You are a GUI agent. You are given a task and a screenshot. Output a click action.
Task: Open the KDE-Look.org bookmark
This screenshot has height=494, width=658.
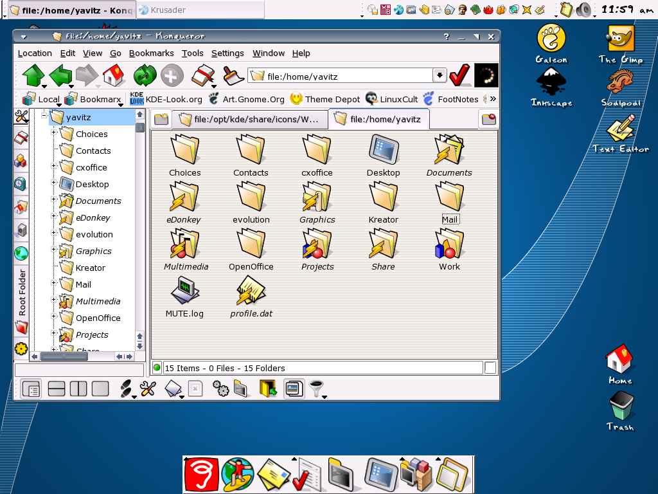pos(166,99)
